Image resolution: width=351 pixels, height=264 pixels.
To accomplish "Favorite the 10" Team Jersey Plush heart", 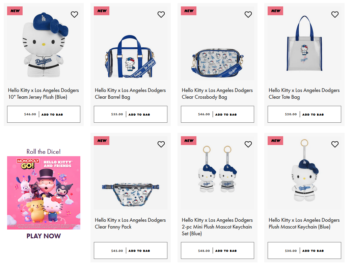I will point(74,15).
